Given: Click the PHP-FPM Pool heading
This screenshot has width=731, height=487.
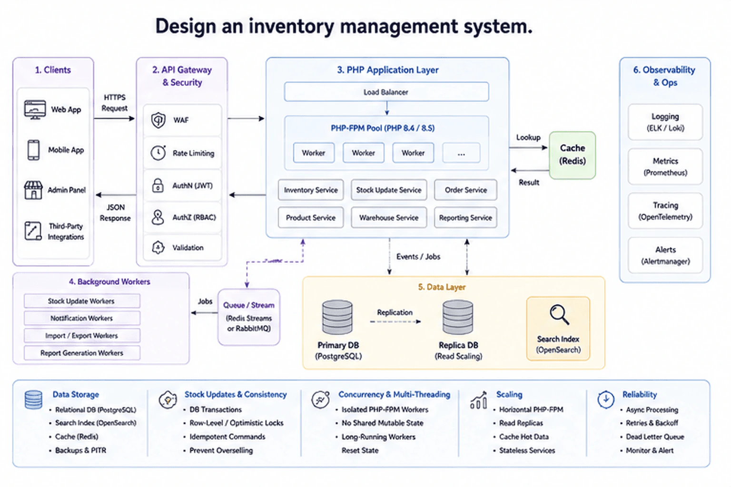Looking at the screenshot, I should (383, 128).
